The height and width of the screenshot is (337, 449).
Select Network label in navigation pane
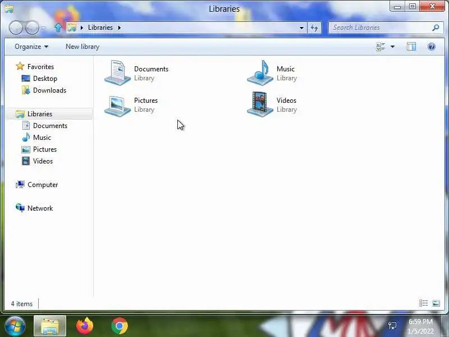coord(40,208)
